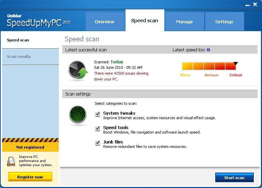262x188 pixels.
Task: Click the 'Serious' gauge label
Action: tap(211, 75)
